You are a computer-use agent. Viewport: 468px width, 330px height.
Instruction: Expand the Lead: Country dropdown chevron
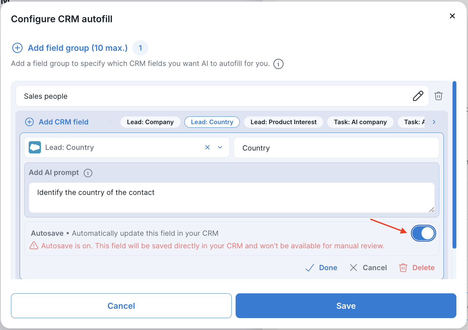(x=220, y=147)
